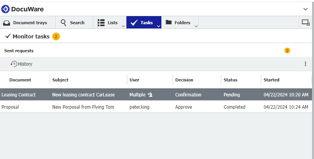This screenshot has width=314, height=159.
Task: Click the peter.king user cell
Action: 140,107
